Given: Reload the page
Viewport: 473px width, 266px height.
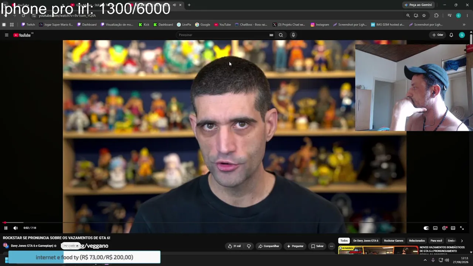Looking at the screenshot, I should click(23, 16).
